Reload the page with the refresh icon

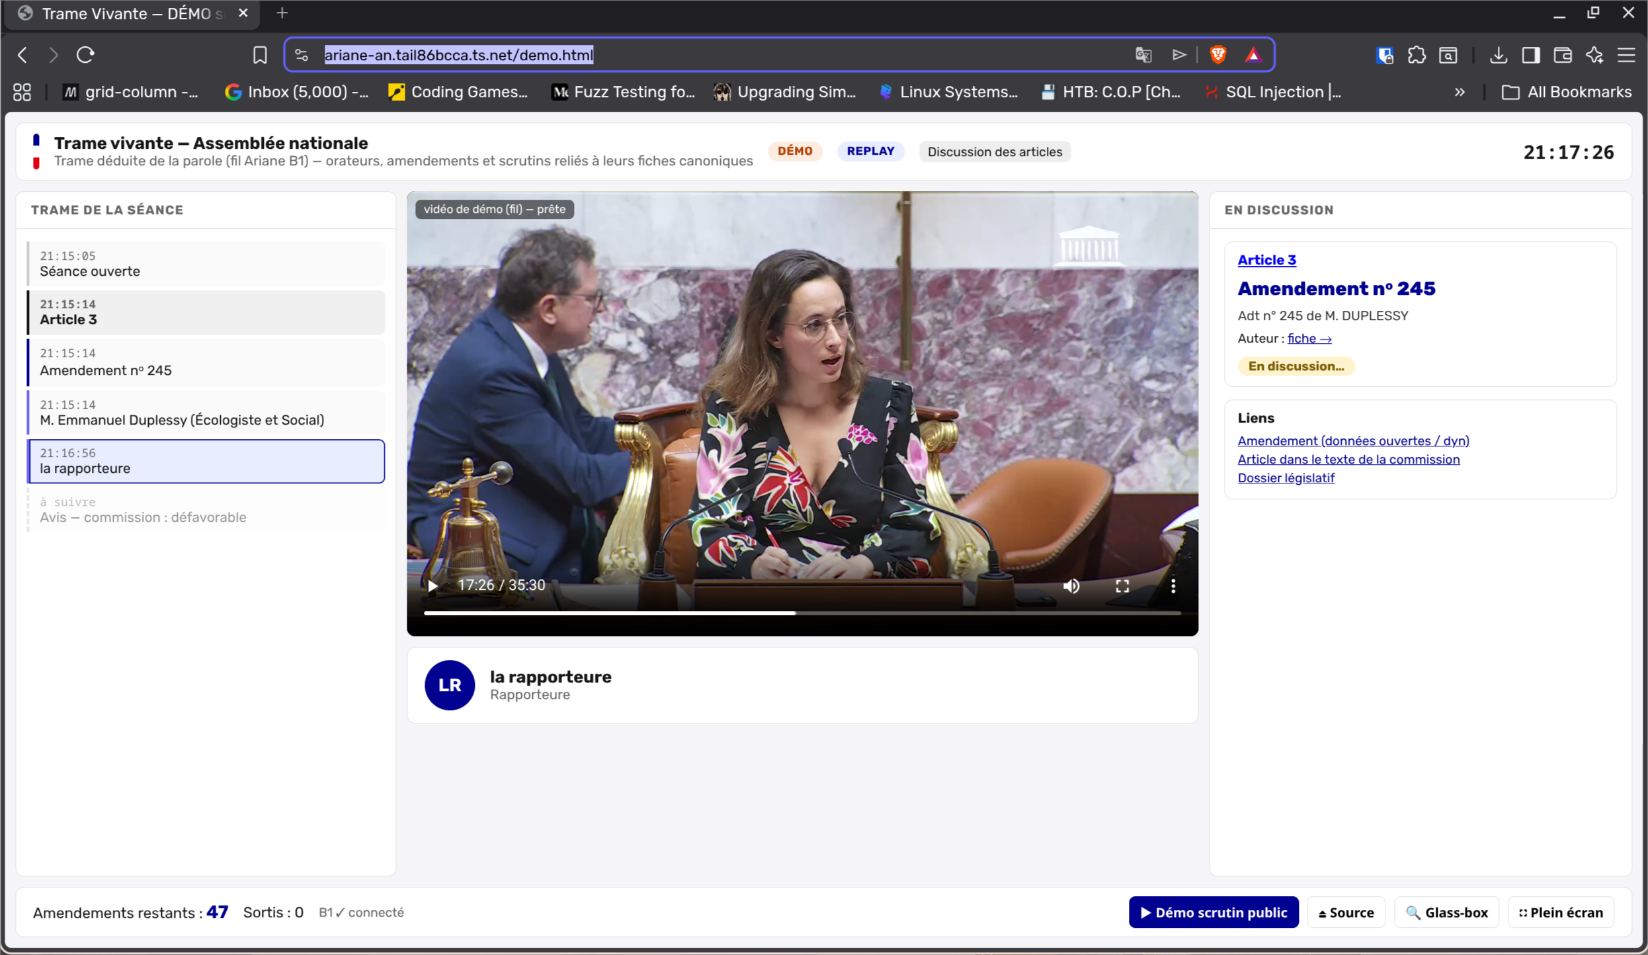(85, 55)
